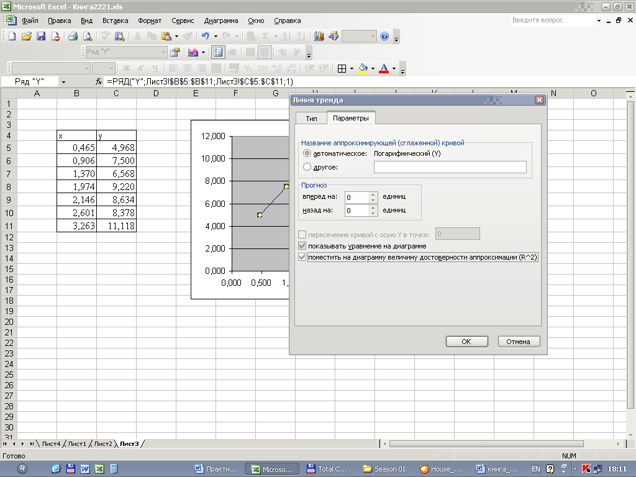The height and width of the screenshot is (477, 636).
Task: Open Print Preview with the magnifier page icon
Action: [x=87, y=36]
